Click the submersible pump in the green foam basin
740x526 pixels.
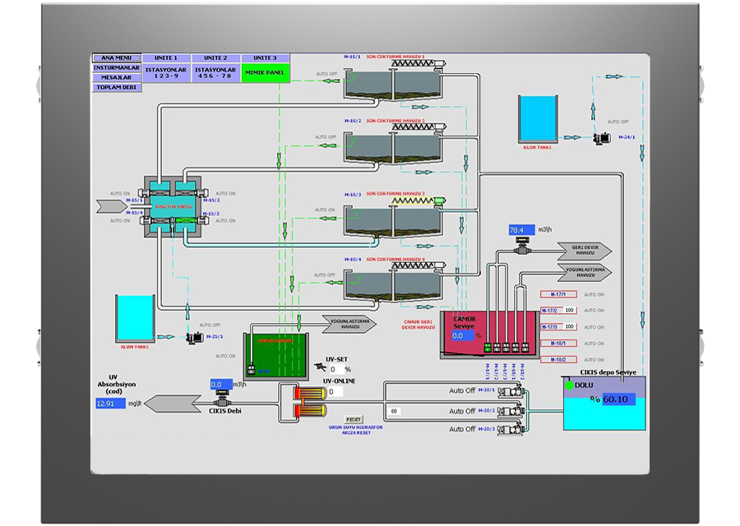pyautogui.click(x=251, y=369)
